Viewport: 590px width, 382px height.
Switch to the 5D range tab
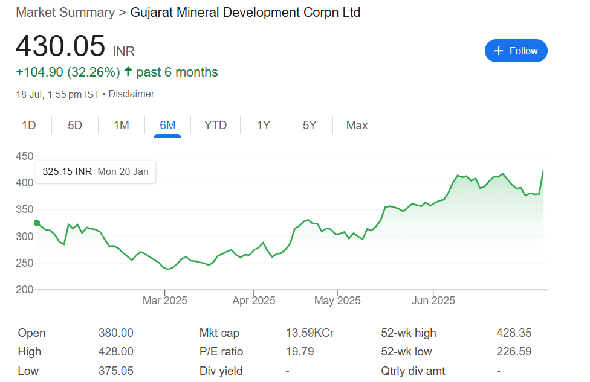75,125
